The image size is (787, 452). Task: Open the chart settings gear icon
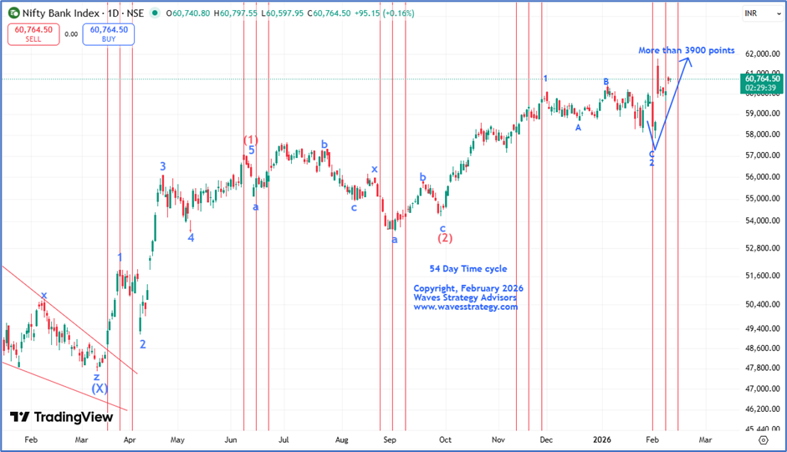pos(764,440)
